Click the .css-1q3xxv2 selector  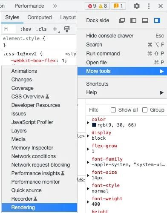[20, 54]
